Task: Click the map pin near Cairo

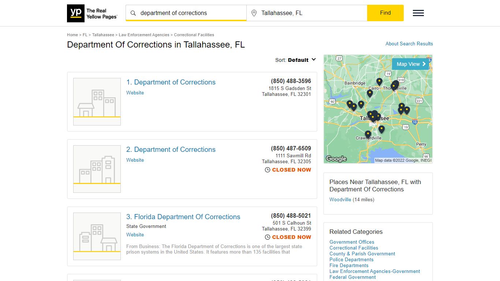Action: coord(379,82)
